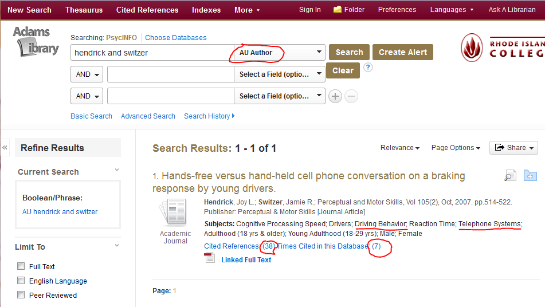Screen dimensions: 545x307
Task: Open the Linked Full Text link
Action: pyautogui.click(x=246, y=260)
